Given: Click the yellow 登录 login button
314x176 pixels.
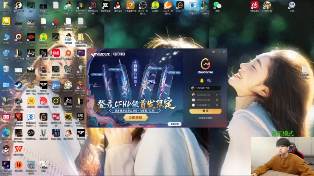Looking at the screenshot, I should point(205,111).
